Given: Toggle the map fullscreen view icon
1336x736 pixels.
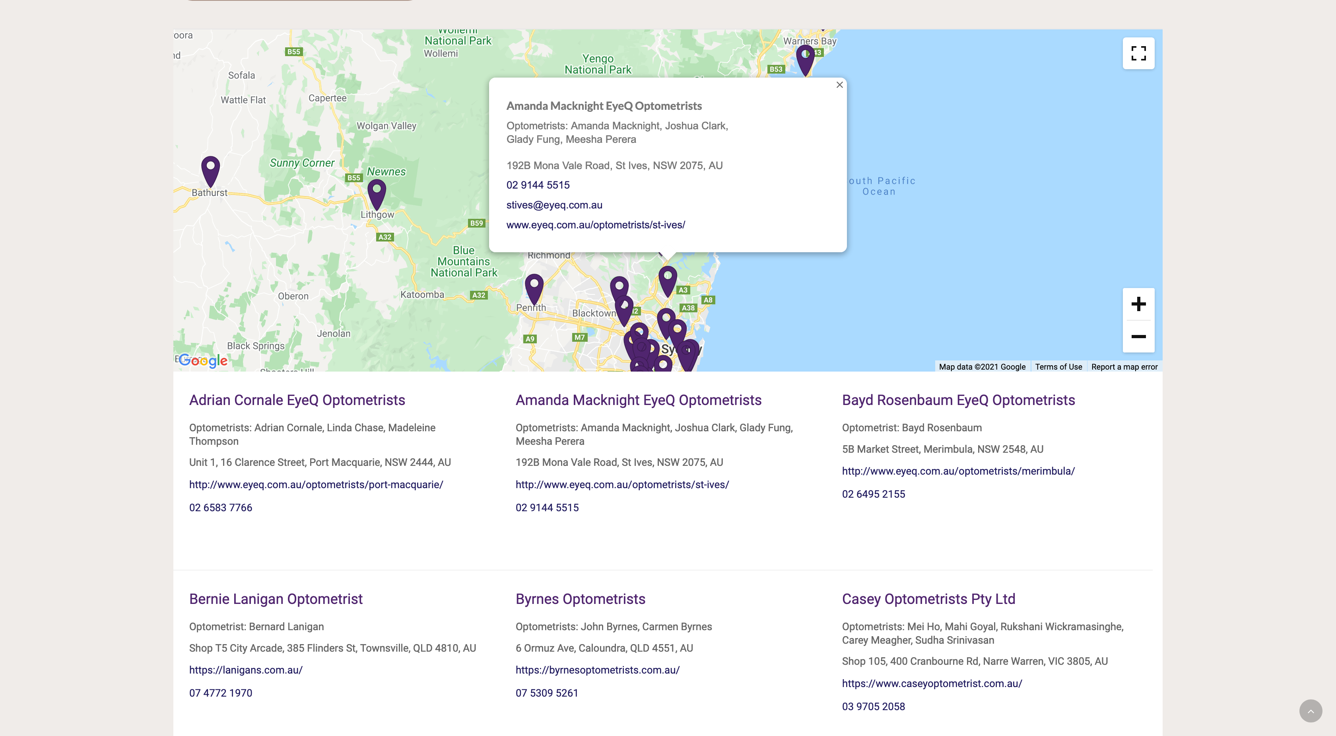Looking at the screenshot, I should (1138, 53).
